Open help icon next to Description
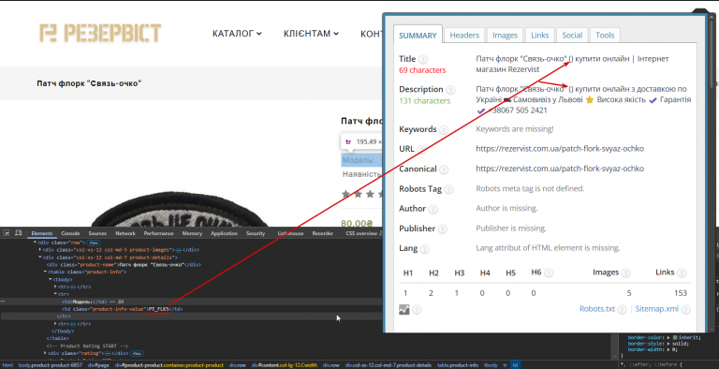 [450, 90]
